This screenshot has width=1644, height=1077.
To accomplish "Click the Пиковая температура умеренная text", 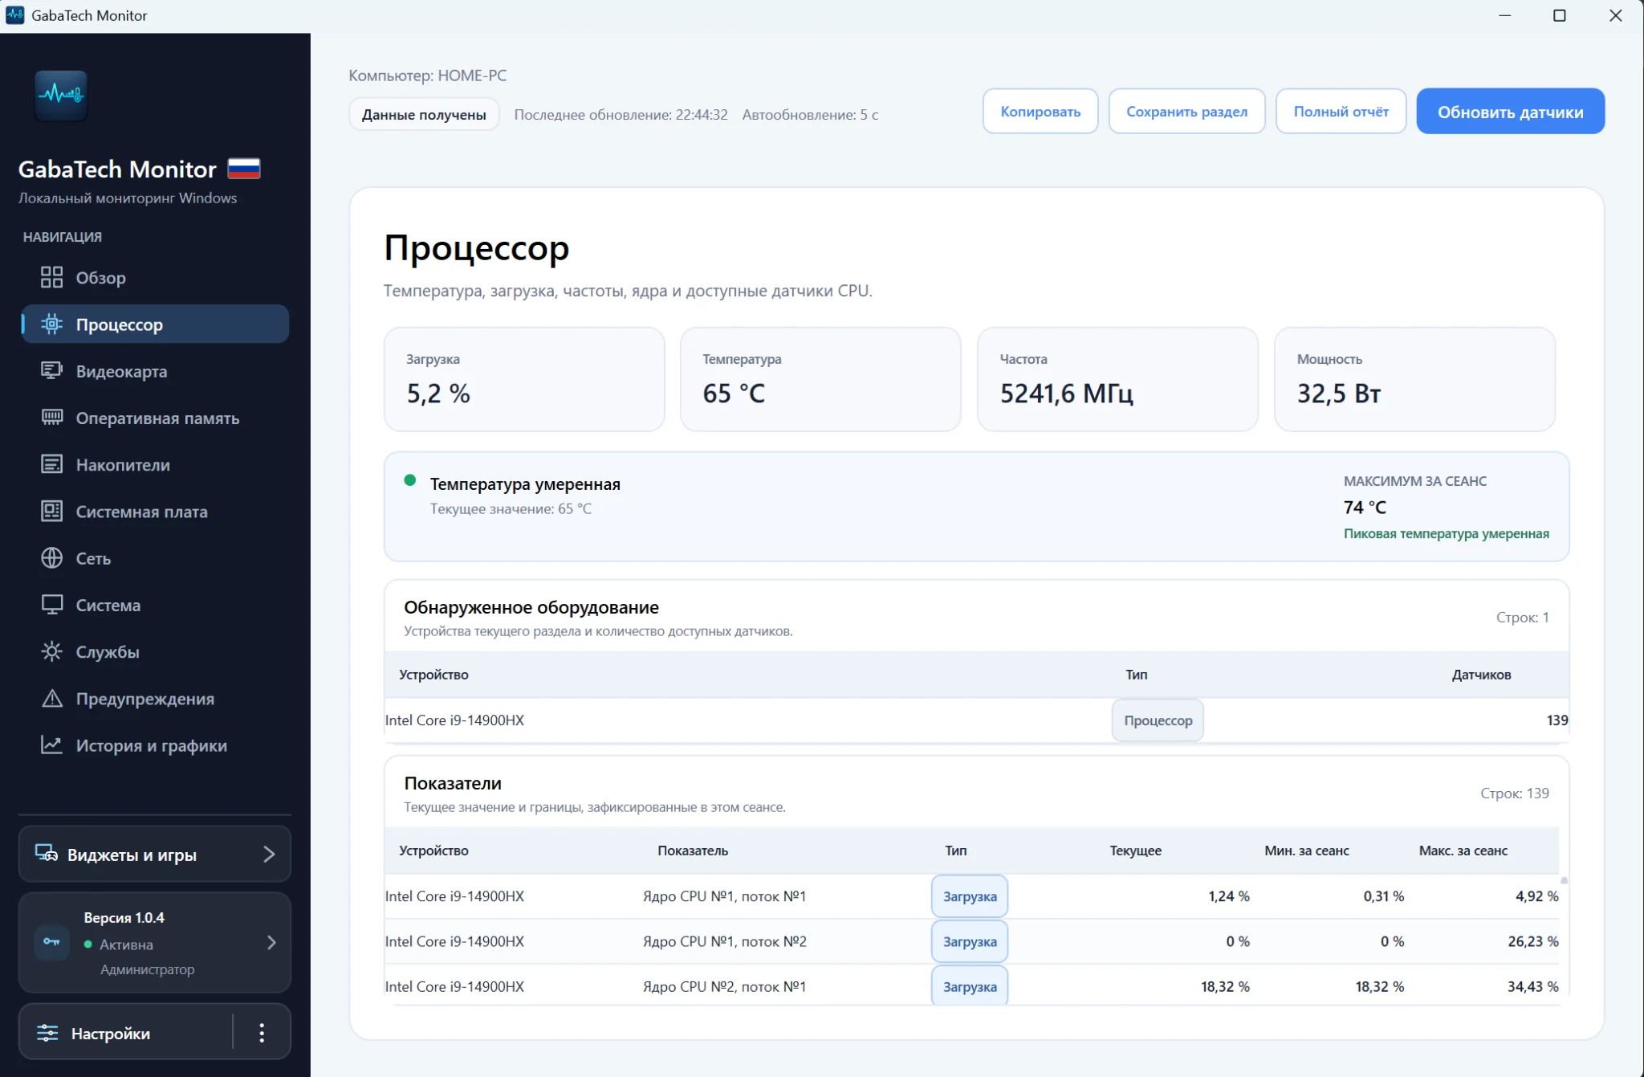I will [1446, 533].
